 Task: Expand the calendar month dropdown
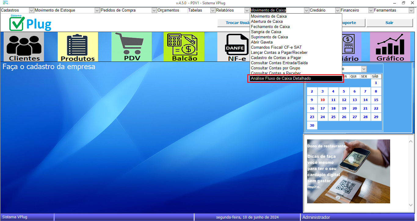(364, 69)
